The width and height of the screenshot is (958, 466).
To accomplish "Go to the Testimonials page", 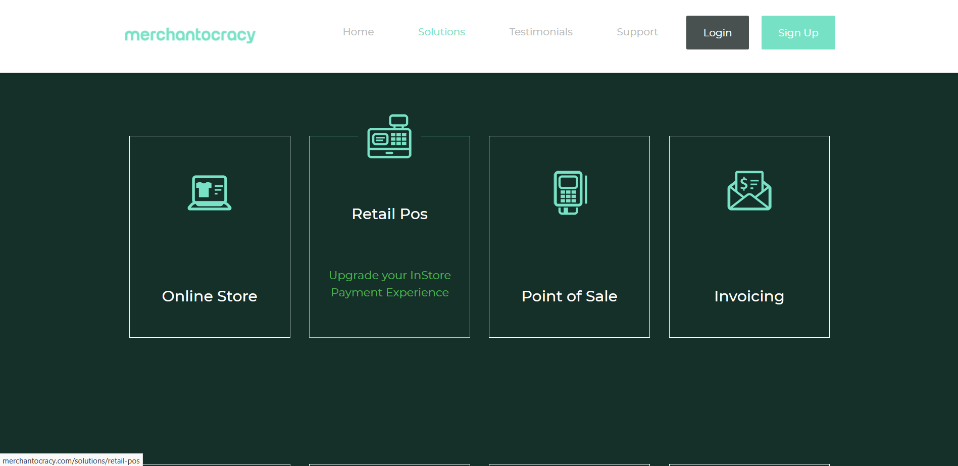I will tap(540, 32).
